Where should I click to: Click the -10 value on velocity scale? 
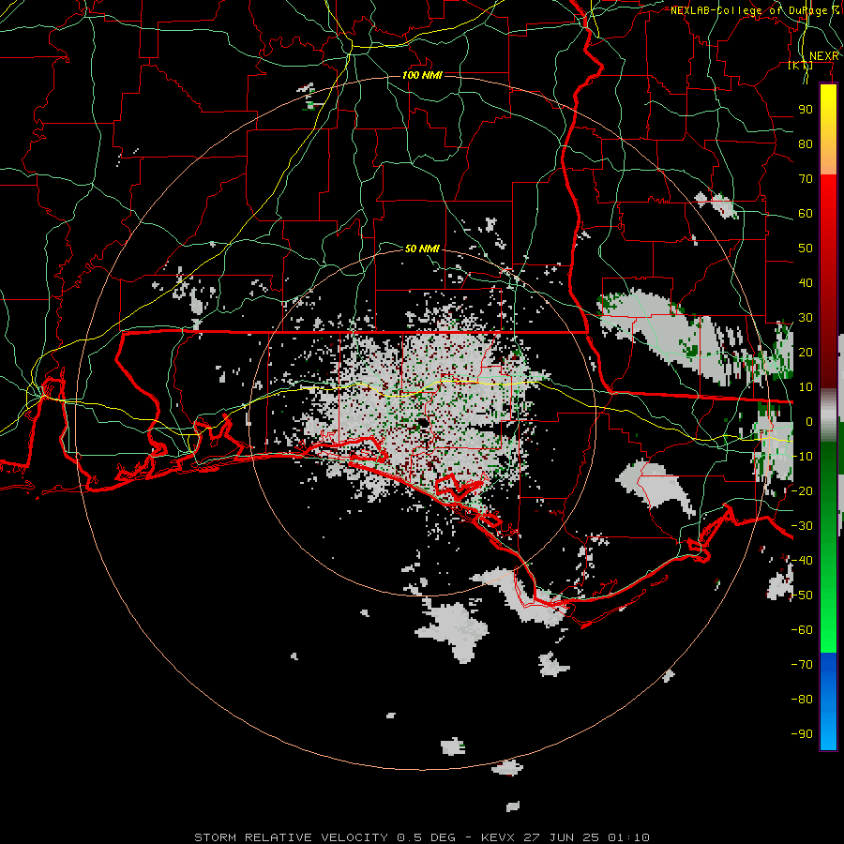(802, 457)
